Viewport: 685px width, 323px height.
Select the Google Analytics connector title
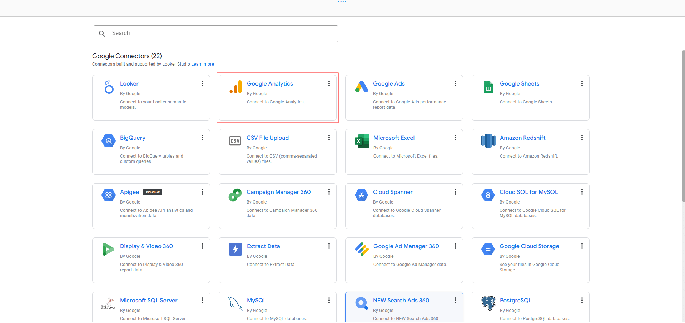[270, 83]
